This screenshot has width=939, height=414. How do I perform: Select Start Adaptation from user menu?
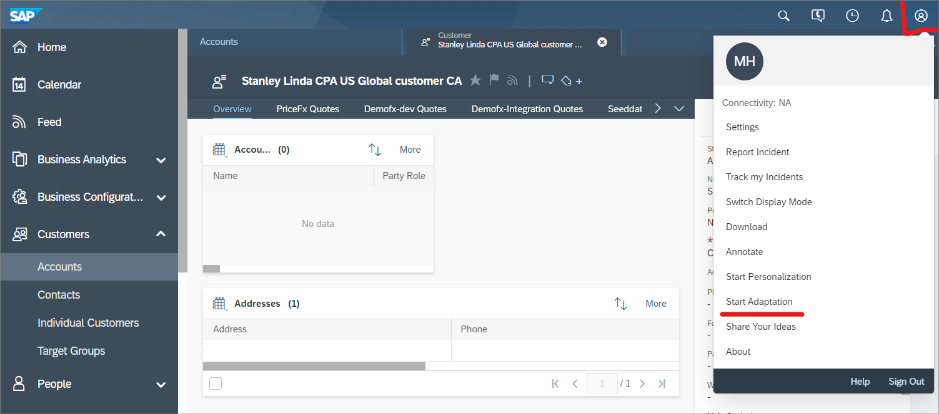click(x=759, y=302)
